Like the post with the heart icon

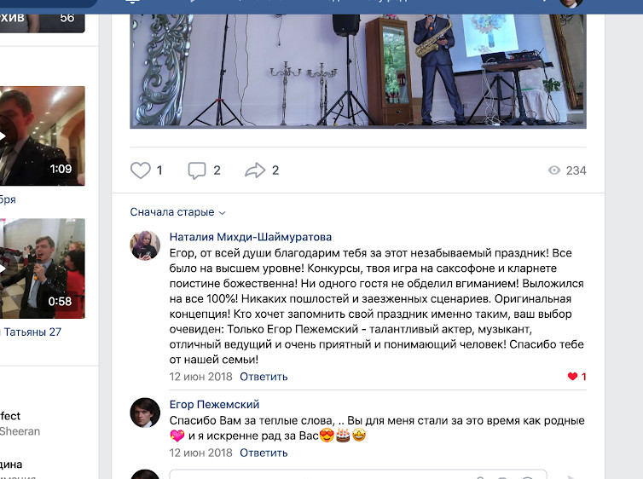pyautogui.click(x=140, y=170)
